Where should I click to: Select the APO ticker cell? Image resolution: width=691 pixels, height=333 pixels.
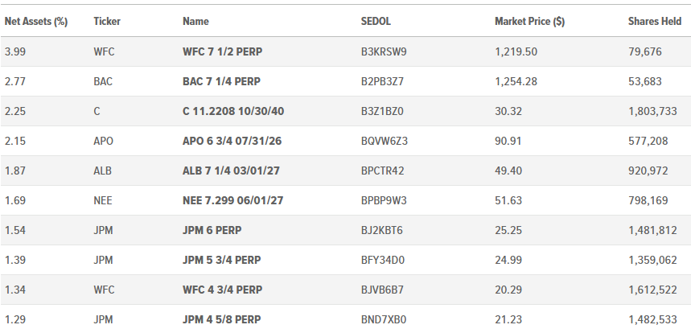[x=104, y=142]
